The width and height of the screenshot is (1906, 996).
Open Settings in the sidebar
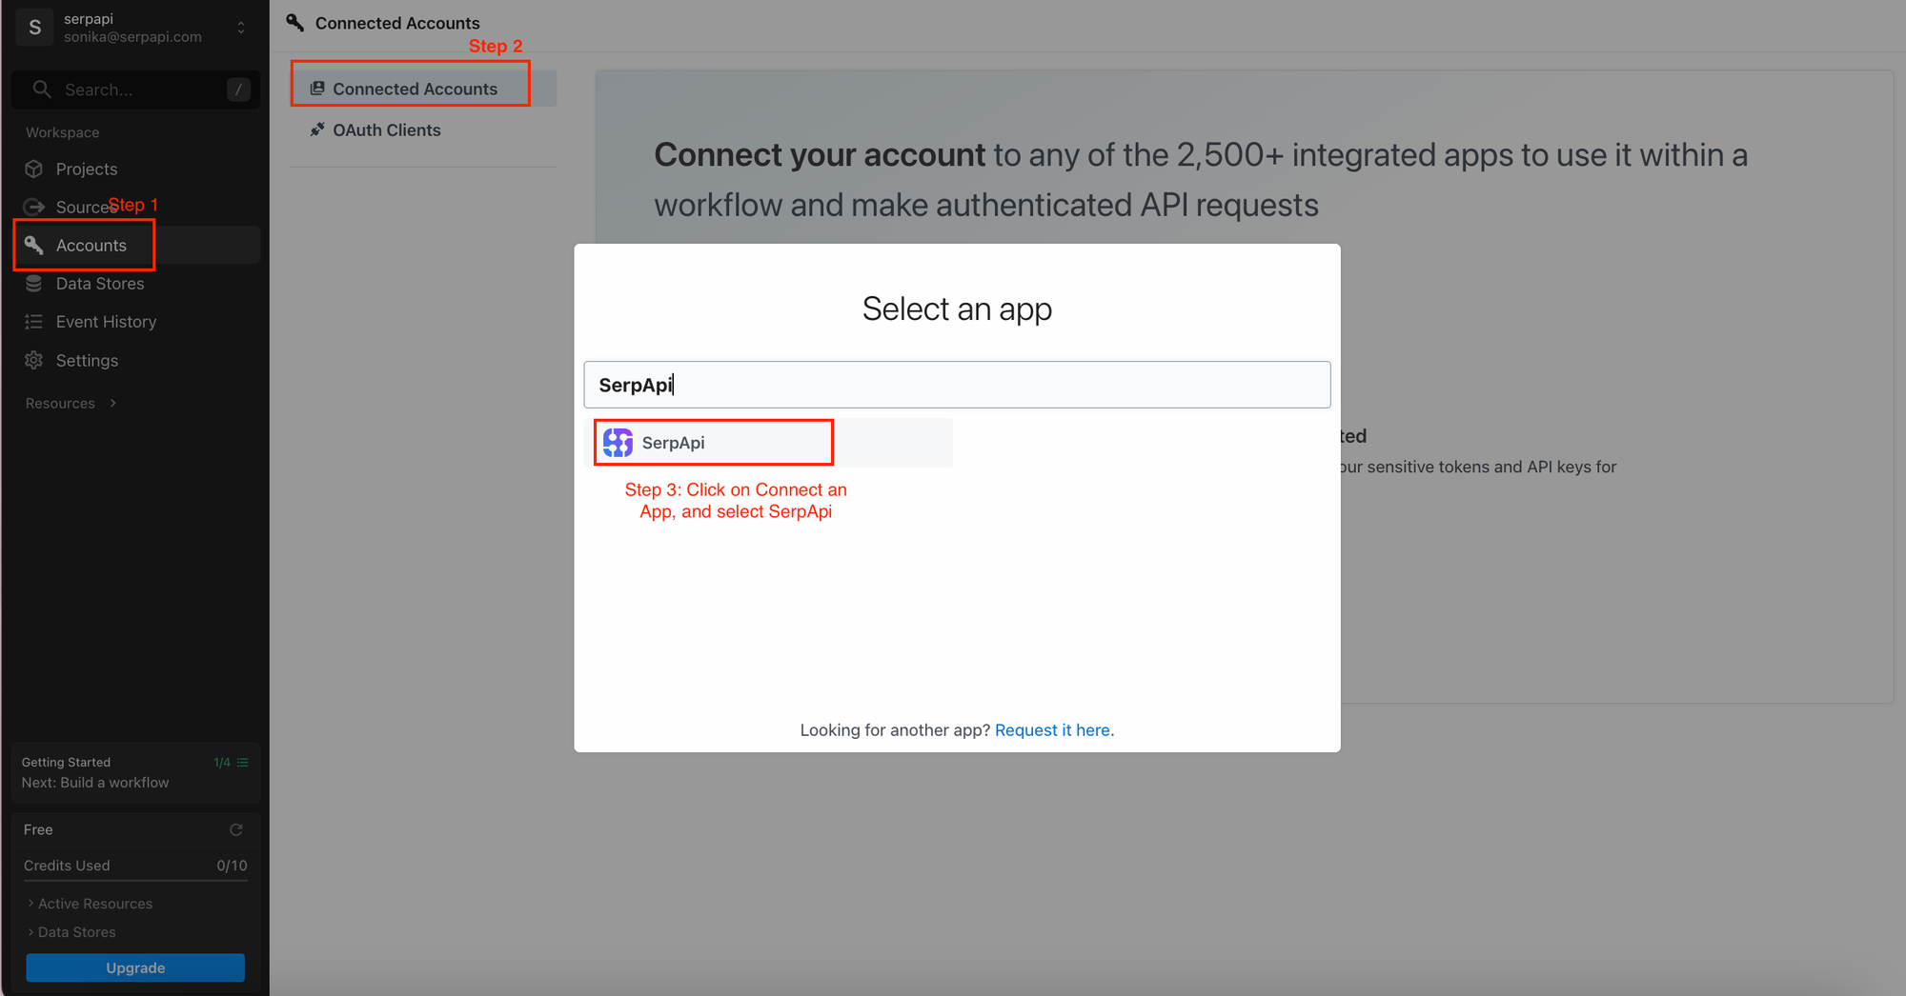135,360
